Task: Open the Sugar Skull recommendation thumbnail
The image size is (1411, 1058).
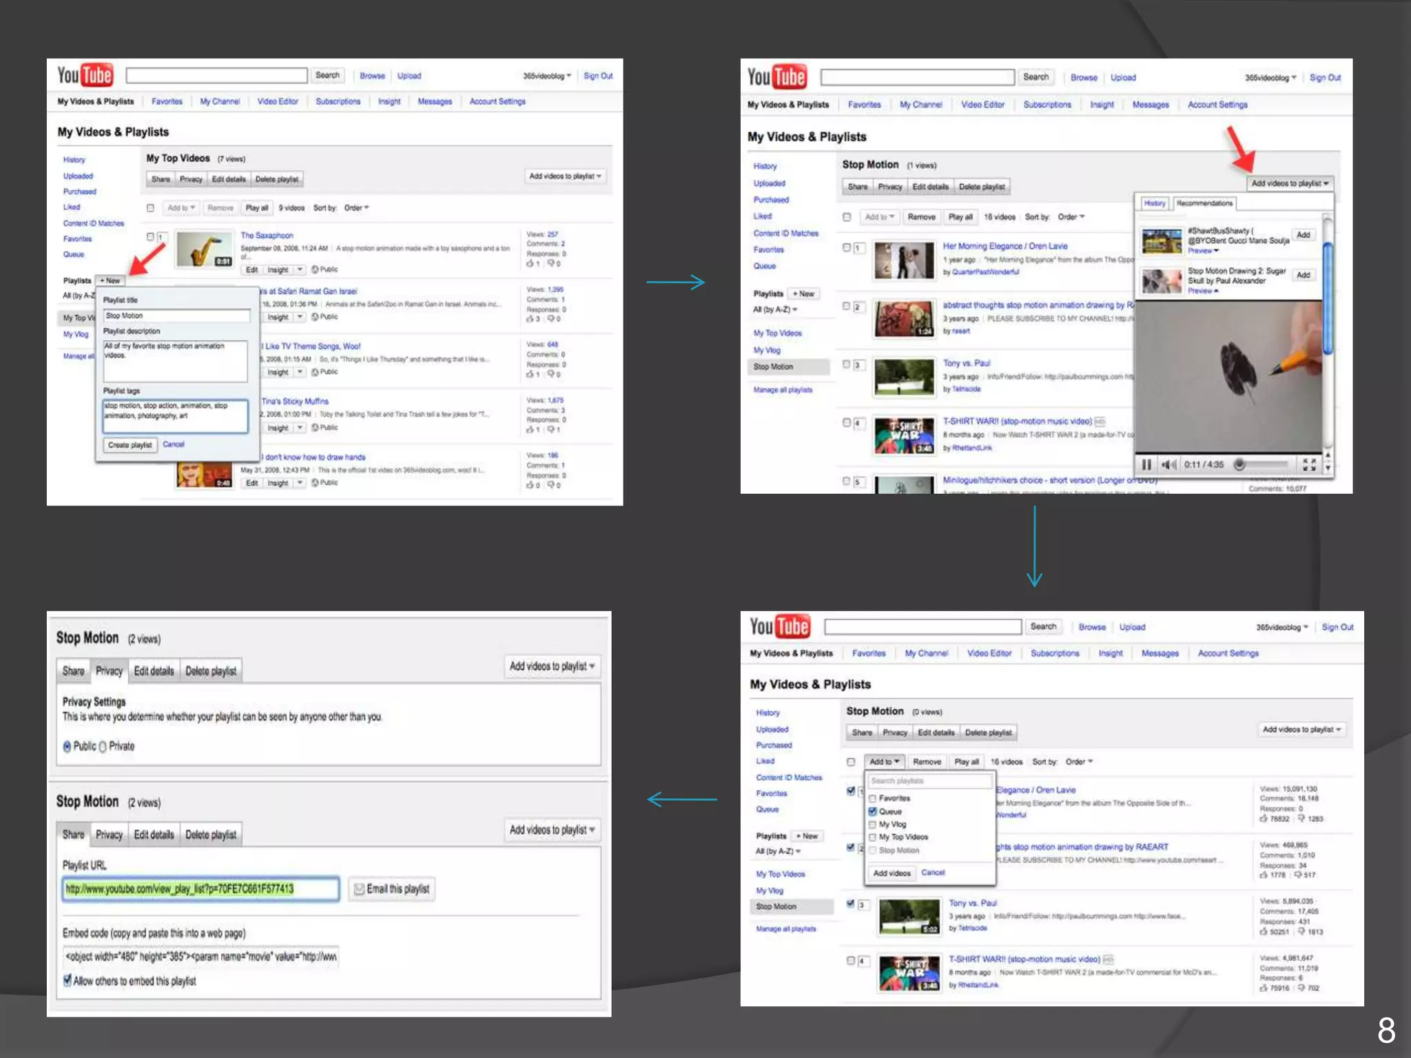Action: click(1162, 281)
